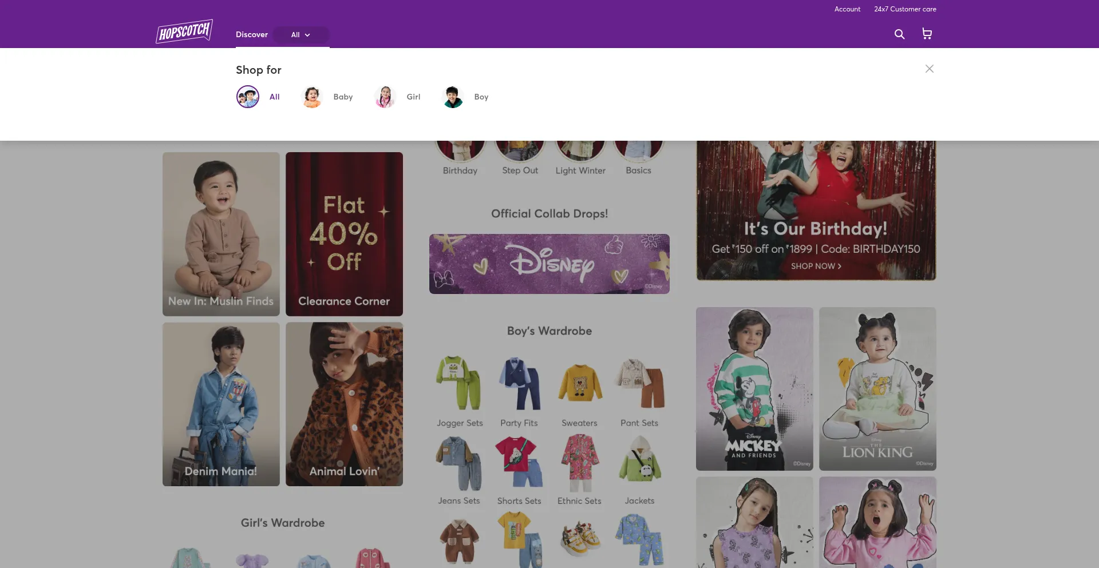
Task: Click SHOP NOW on birthday banner
Action: [x=816, y=266]
